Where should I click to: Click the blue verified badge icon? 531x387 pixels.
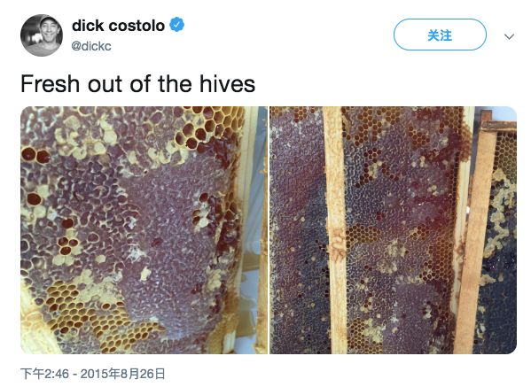(176, 25)
